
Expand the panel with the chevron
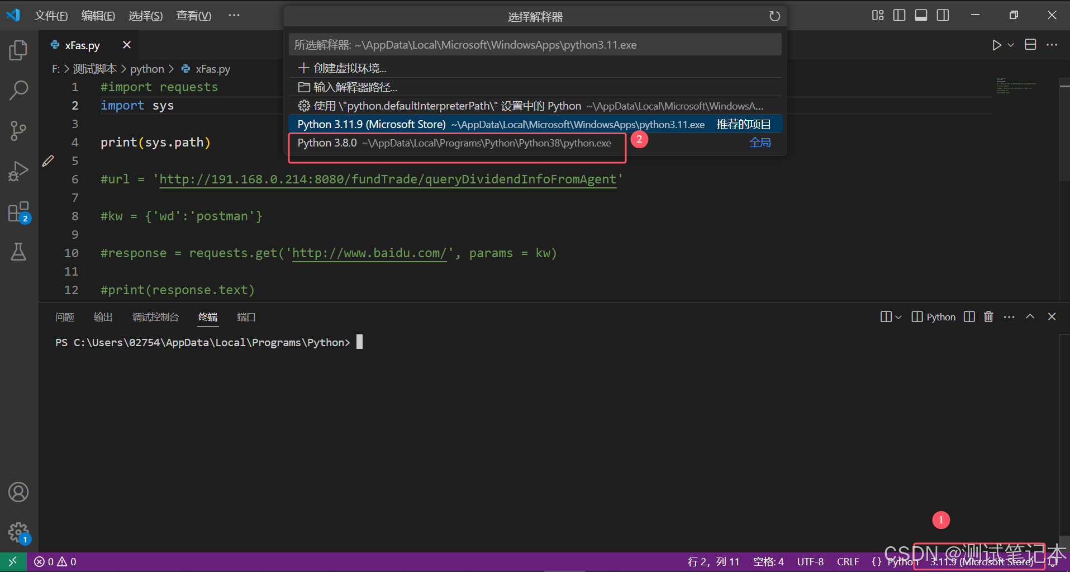pos(1030,316)
